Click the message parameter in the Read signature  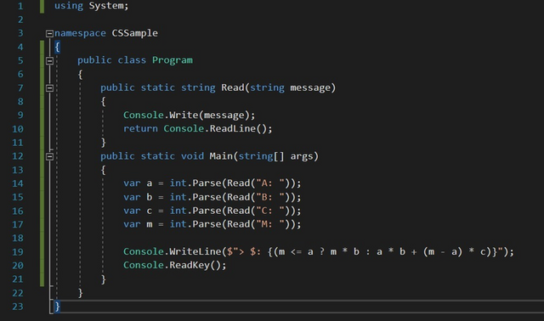coord(310,87)
